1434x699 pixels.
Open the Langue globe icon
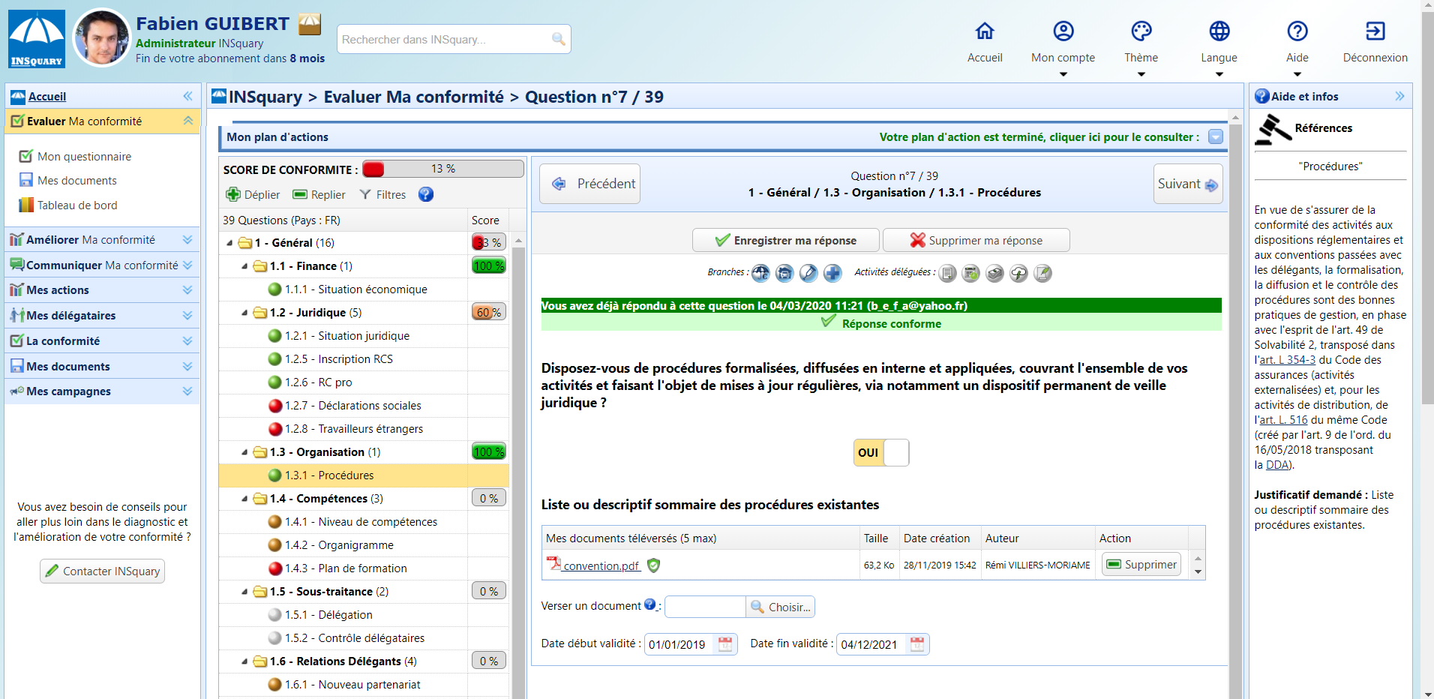click(x=1219, y=31)
